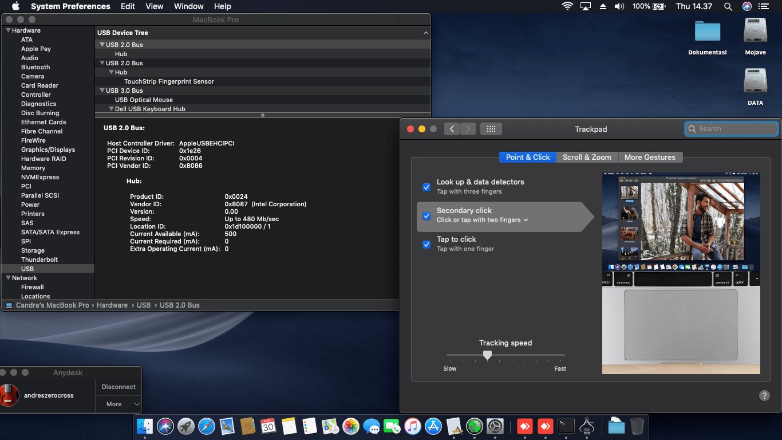This screenshot has width=782, height=440.
Task: Open the Apple menu
Action: point(15,6)
